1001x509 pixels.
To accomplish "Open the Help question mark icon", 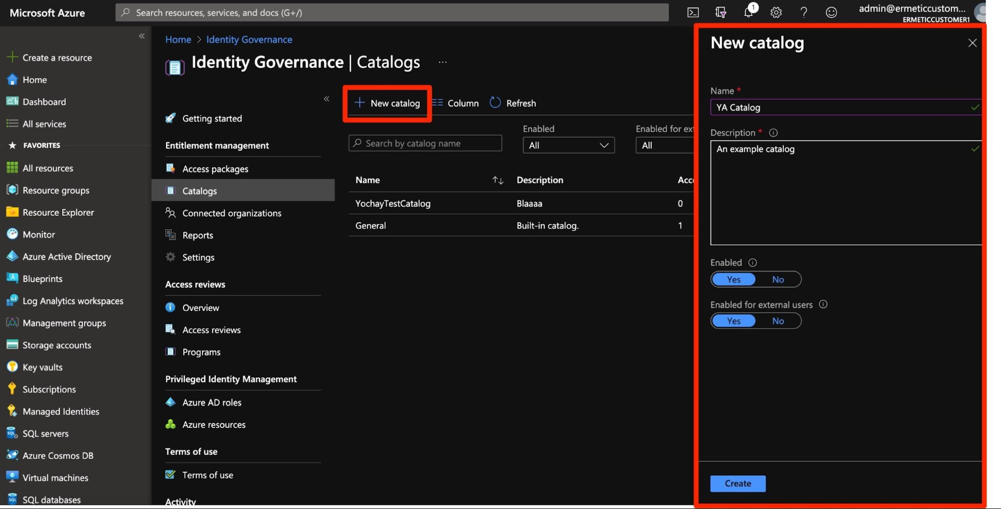I will click(804, 13).
